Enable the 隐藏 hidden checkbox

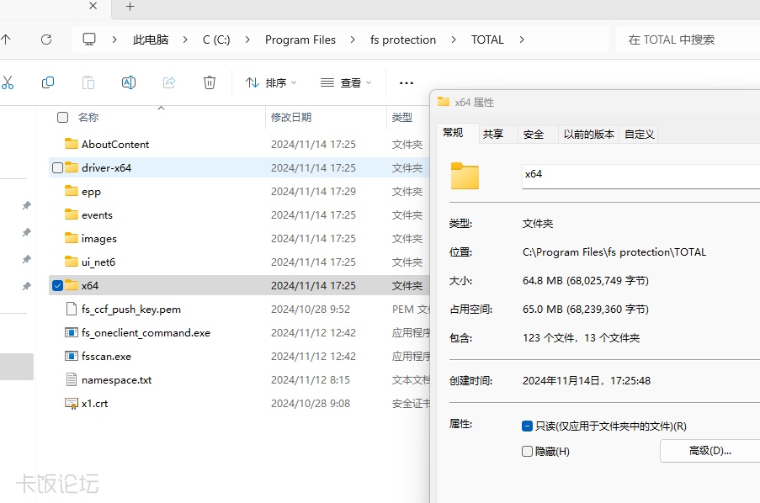point(528,451)
